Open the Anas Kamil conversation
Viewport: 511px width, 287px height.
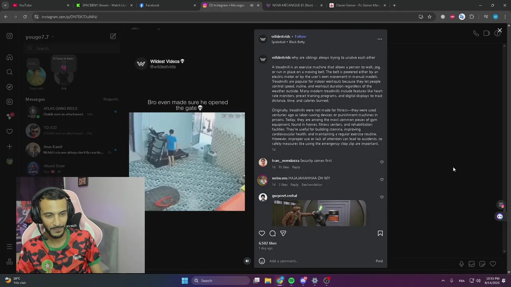point(72,149)
